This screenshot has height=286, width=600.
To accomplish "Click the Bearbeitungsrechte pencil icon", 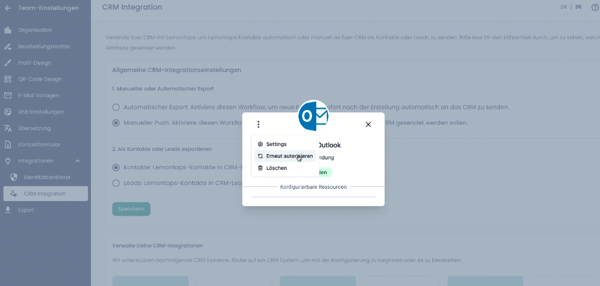I will (8, 46).
